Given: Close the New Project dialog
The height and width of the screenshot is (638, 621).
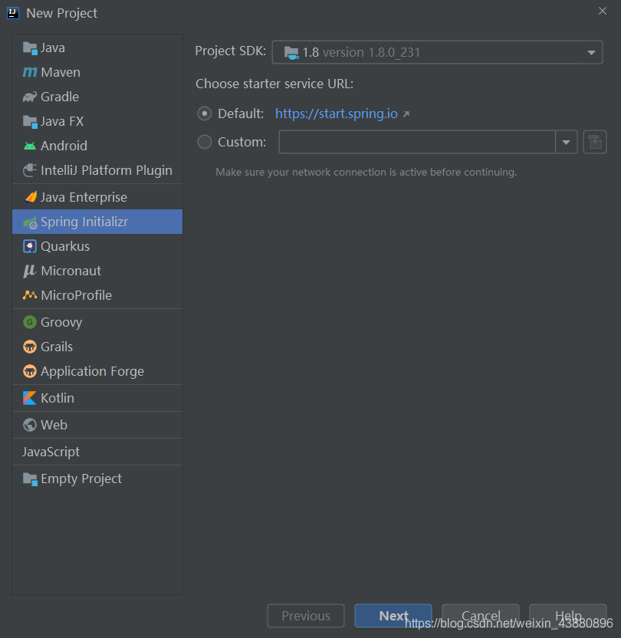Looking at the screenshot, I should [603, 11].
